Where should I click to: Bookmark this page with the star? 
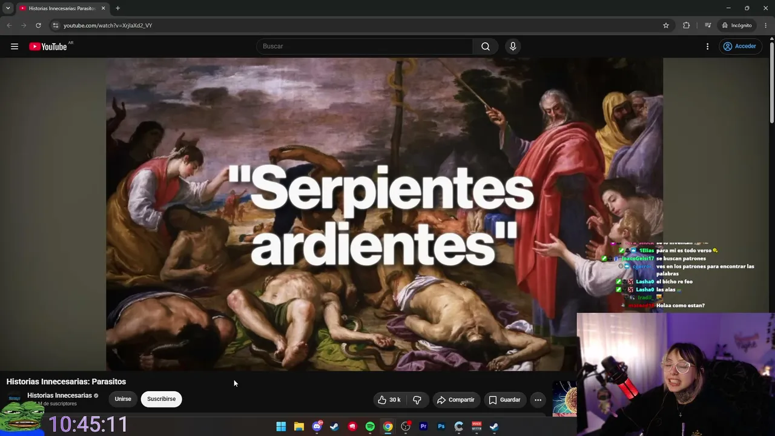pyautogui.click(x=666, y=25)
